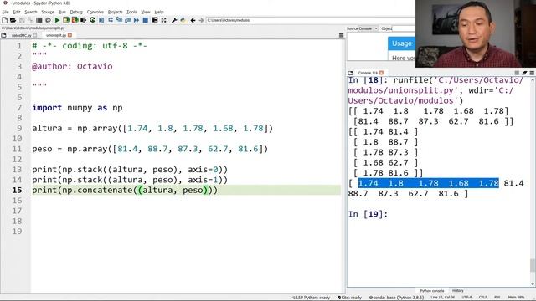Switch to the History bottom tab
Screen dimensions: 536x301
458,291
